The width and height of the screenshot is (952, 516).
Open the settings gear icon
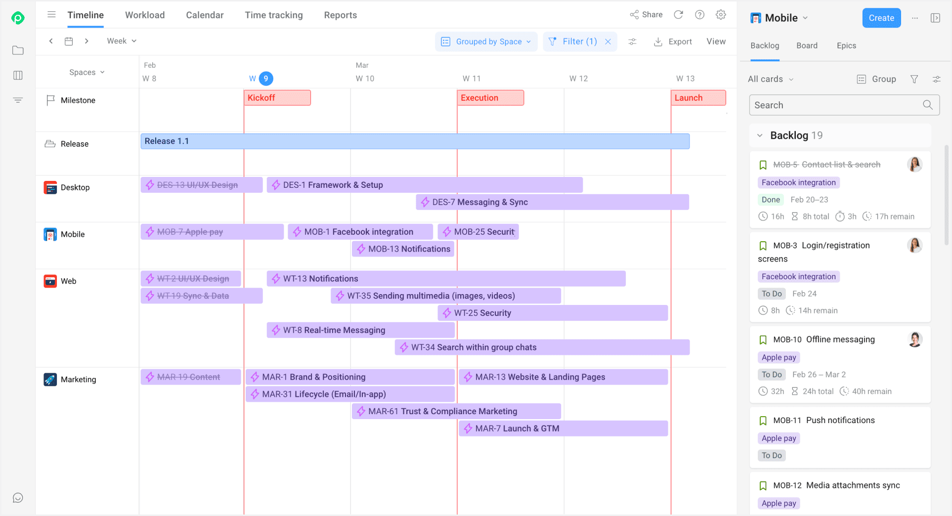click(x=721, y=15)
